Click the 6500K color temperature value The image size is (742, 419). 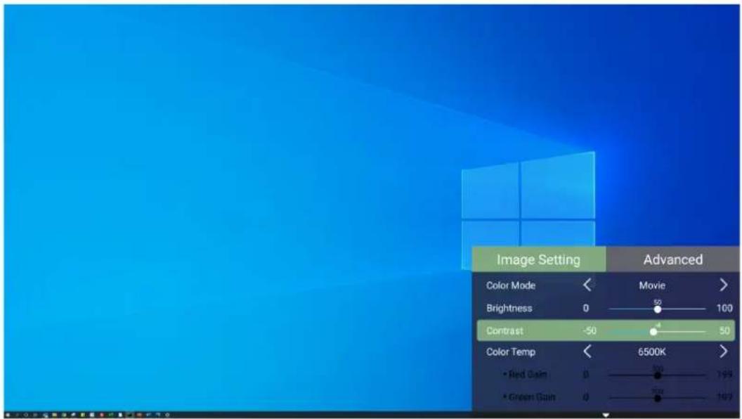point(652,352)
